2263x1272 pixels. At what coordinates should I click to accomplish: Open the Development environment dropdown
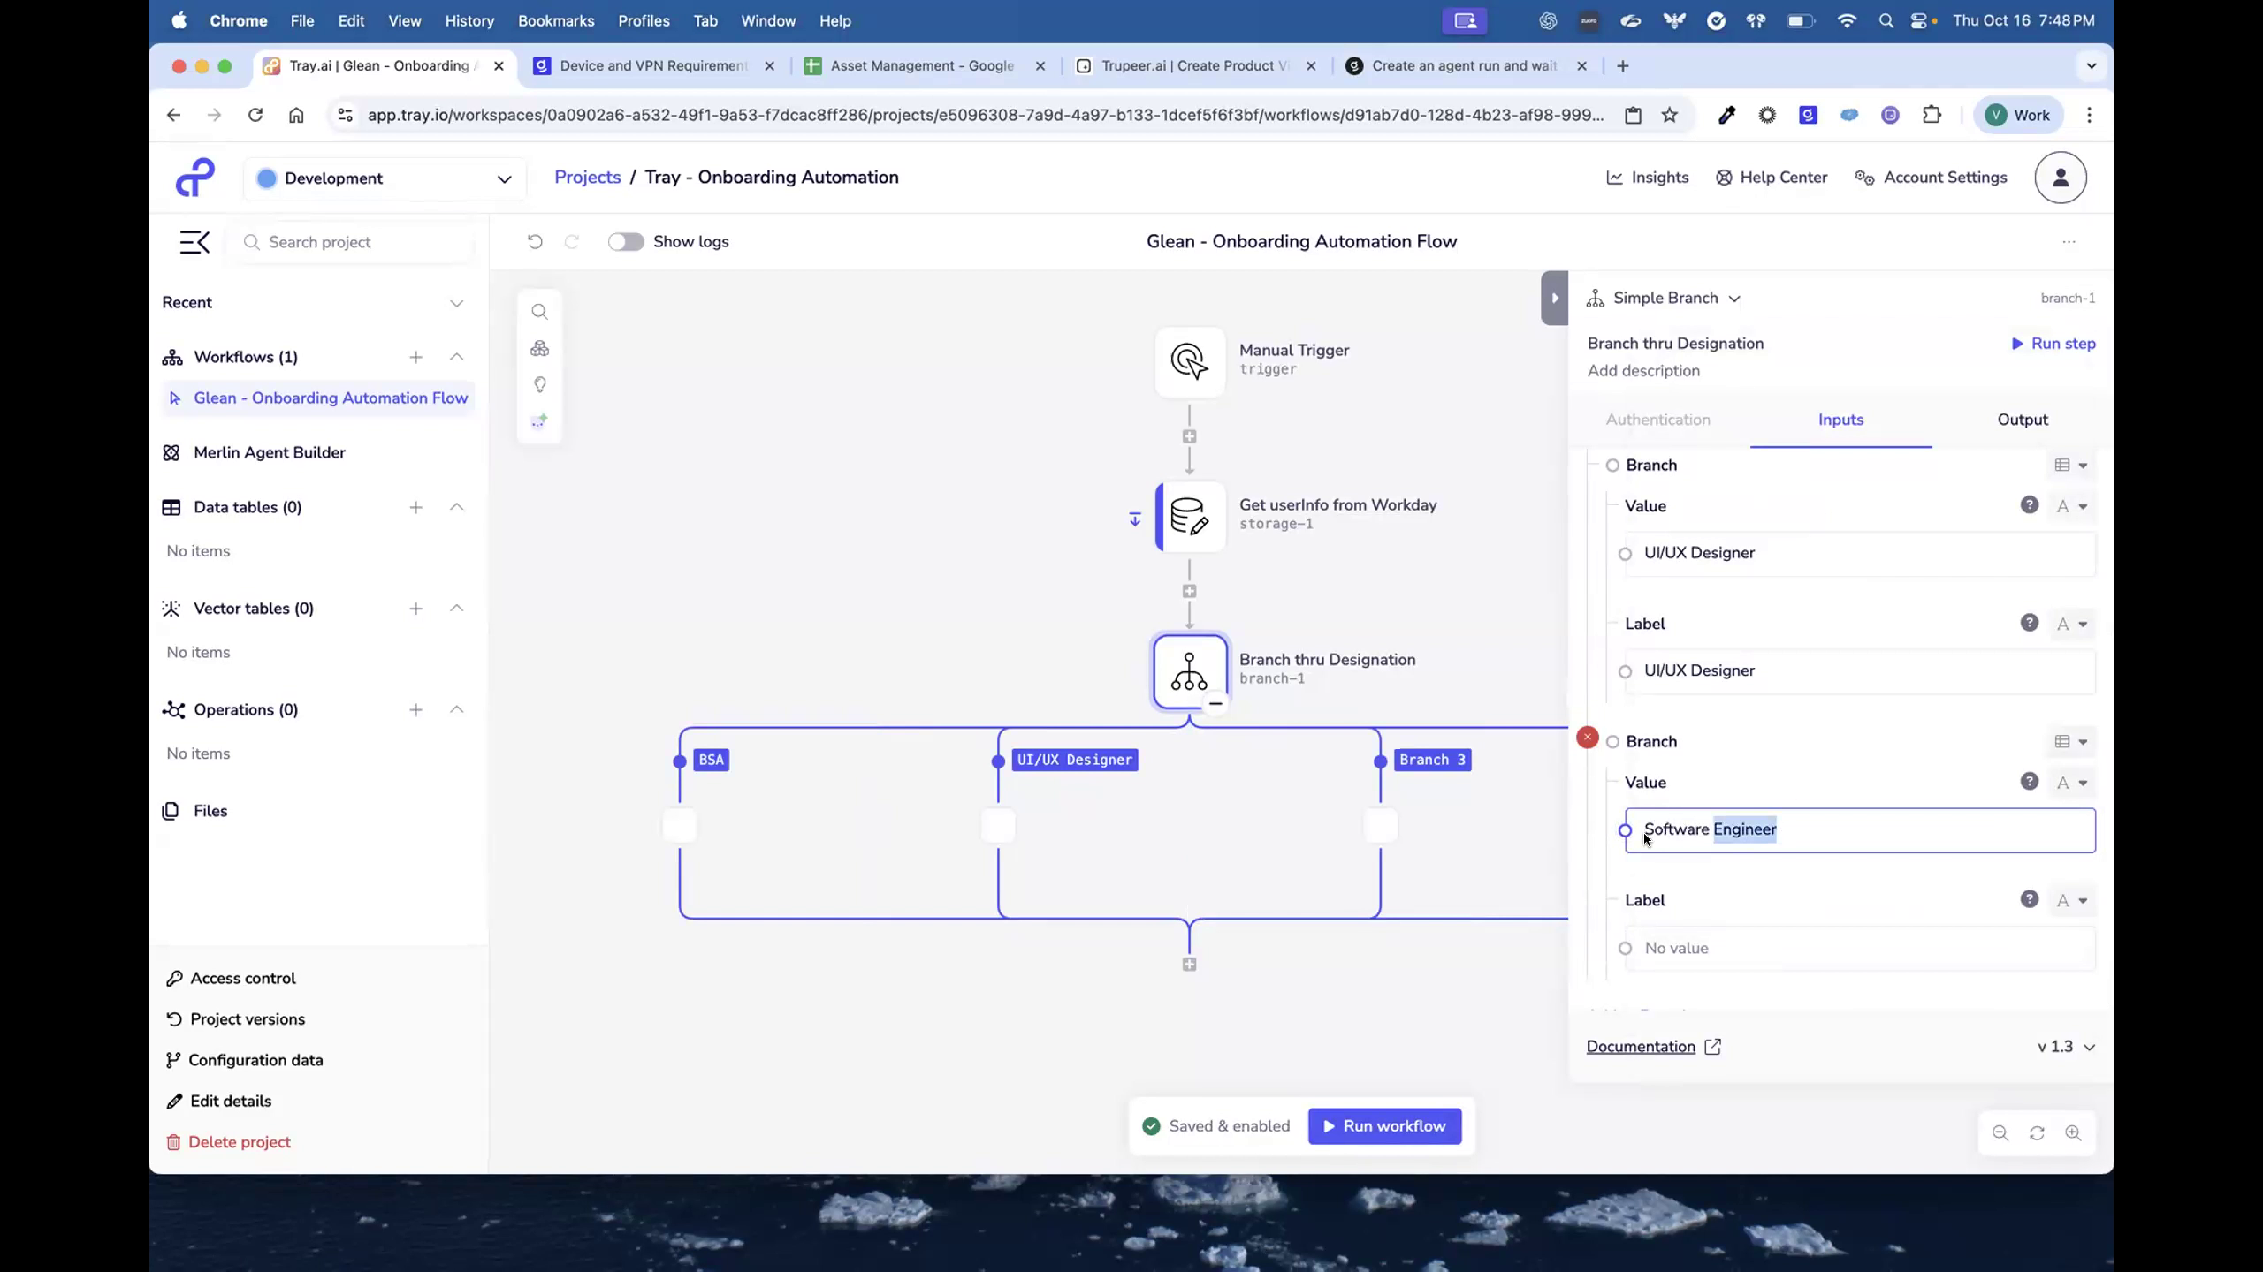(x=503, y=178)
